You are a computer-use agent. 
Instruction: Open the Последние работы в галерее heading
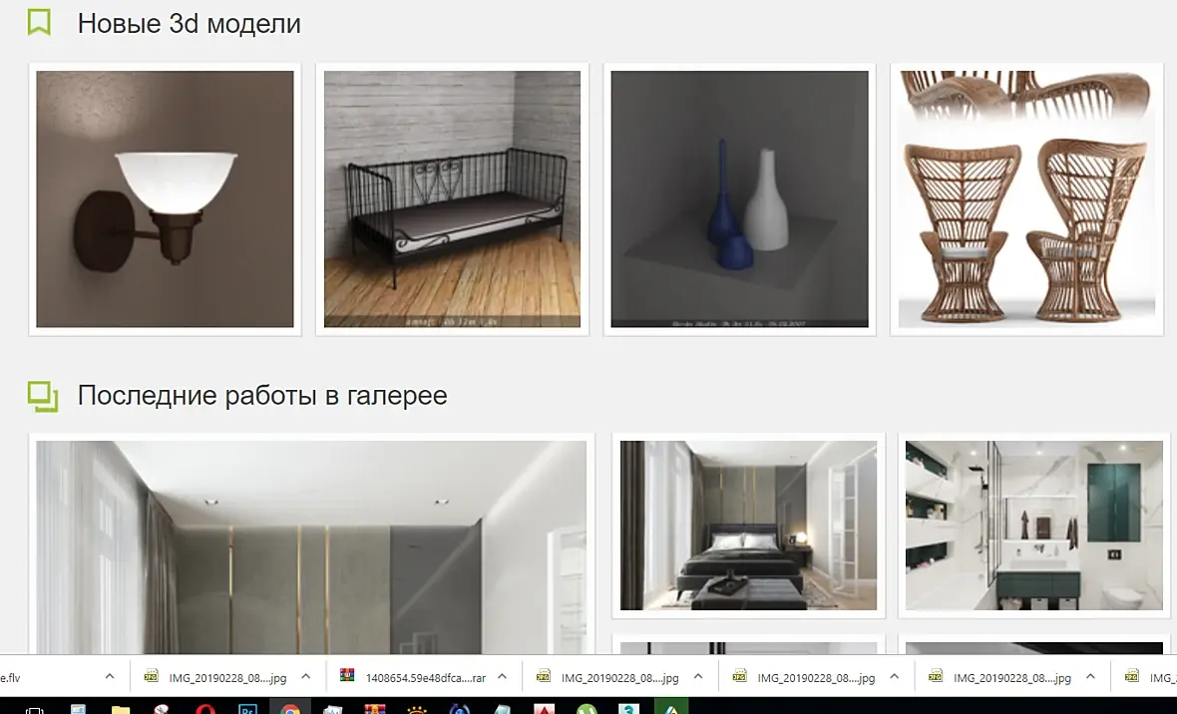point(262,395)
